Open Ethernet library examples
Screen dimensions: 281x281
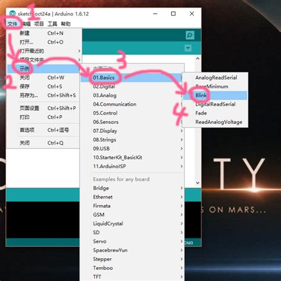tap(132, 197)
